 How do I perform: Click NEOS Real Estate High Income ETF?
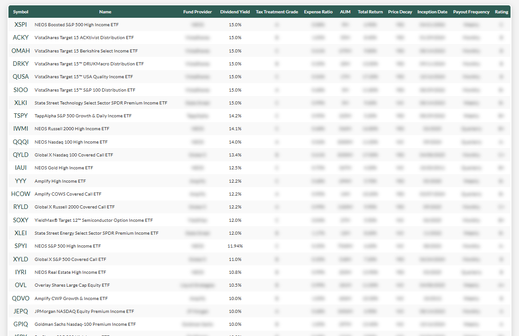(70, 272)
